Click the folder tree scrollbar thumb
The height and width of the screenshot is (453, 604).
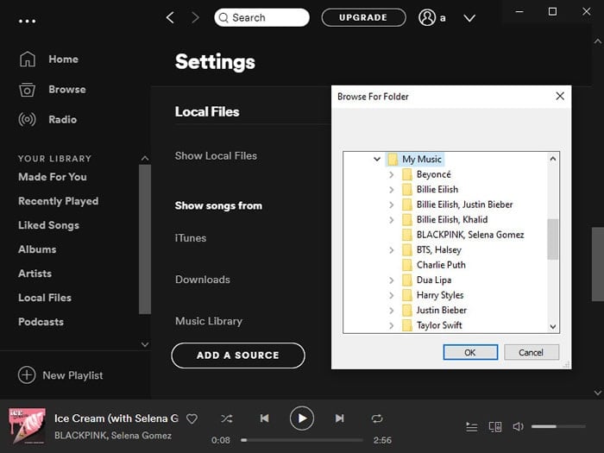553,239
